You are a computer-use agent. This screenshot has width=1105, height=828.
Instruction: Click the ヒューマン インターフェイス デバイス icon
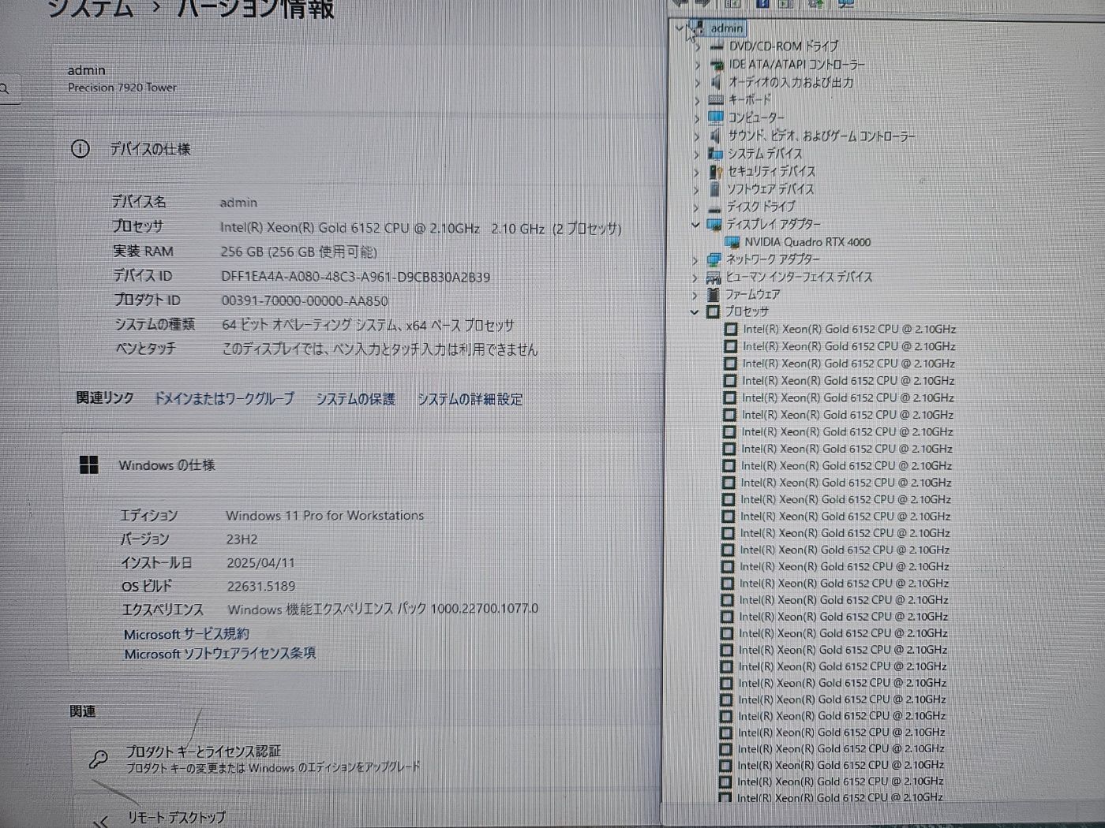714,278
